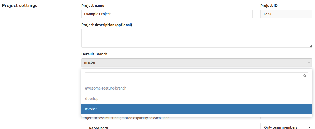The height and width of the screenshot is (129, 315).
Task: Click the Project settings heading
Action: (x=20, y=6)
